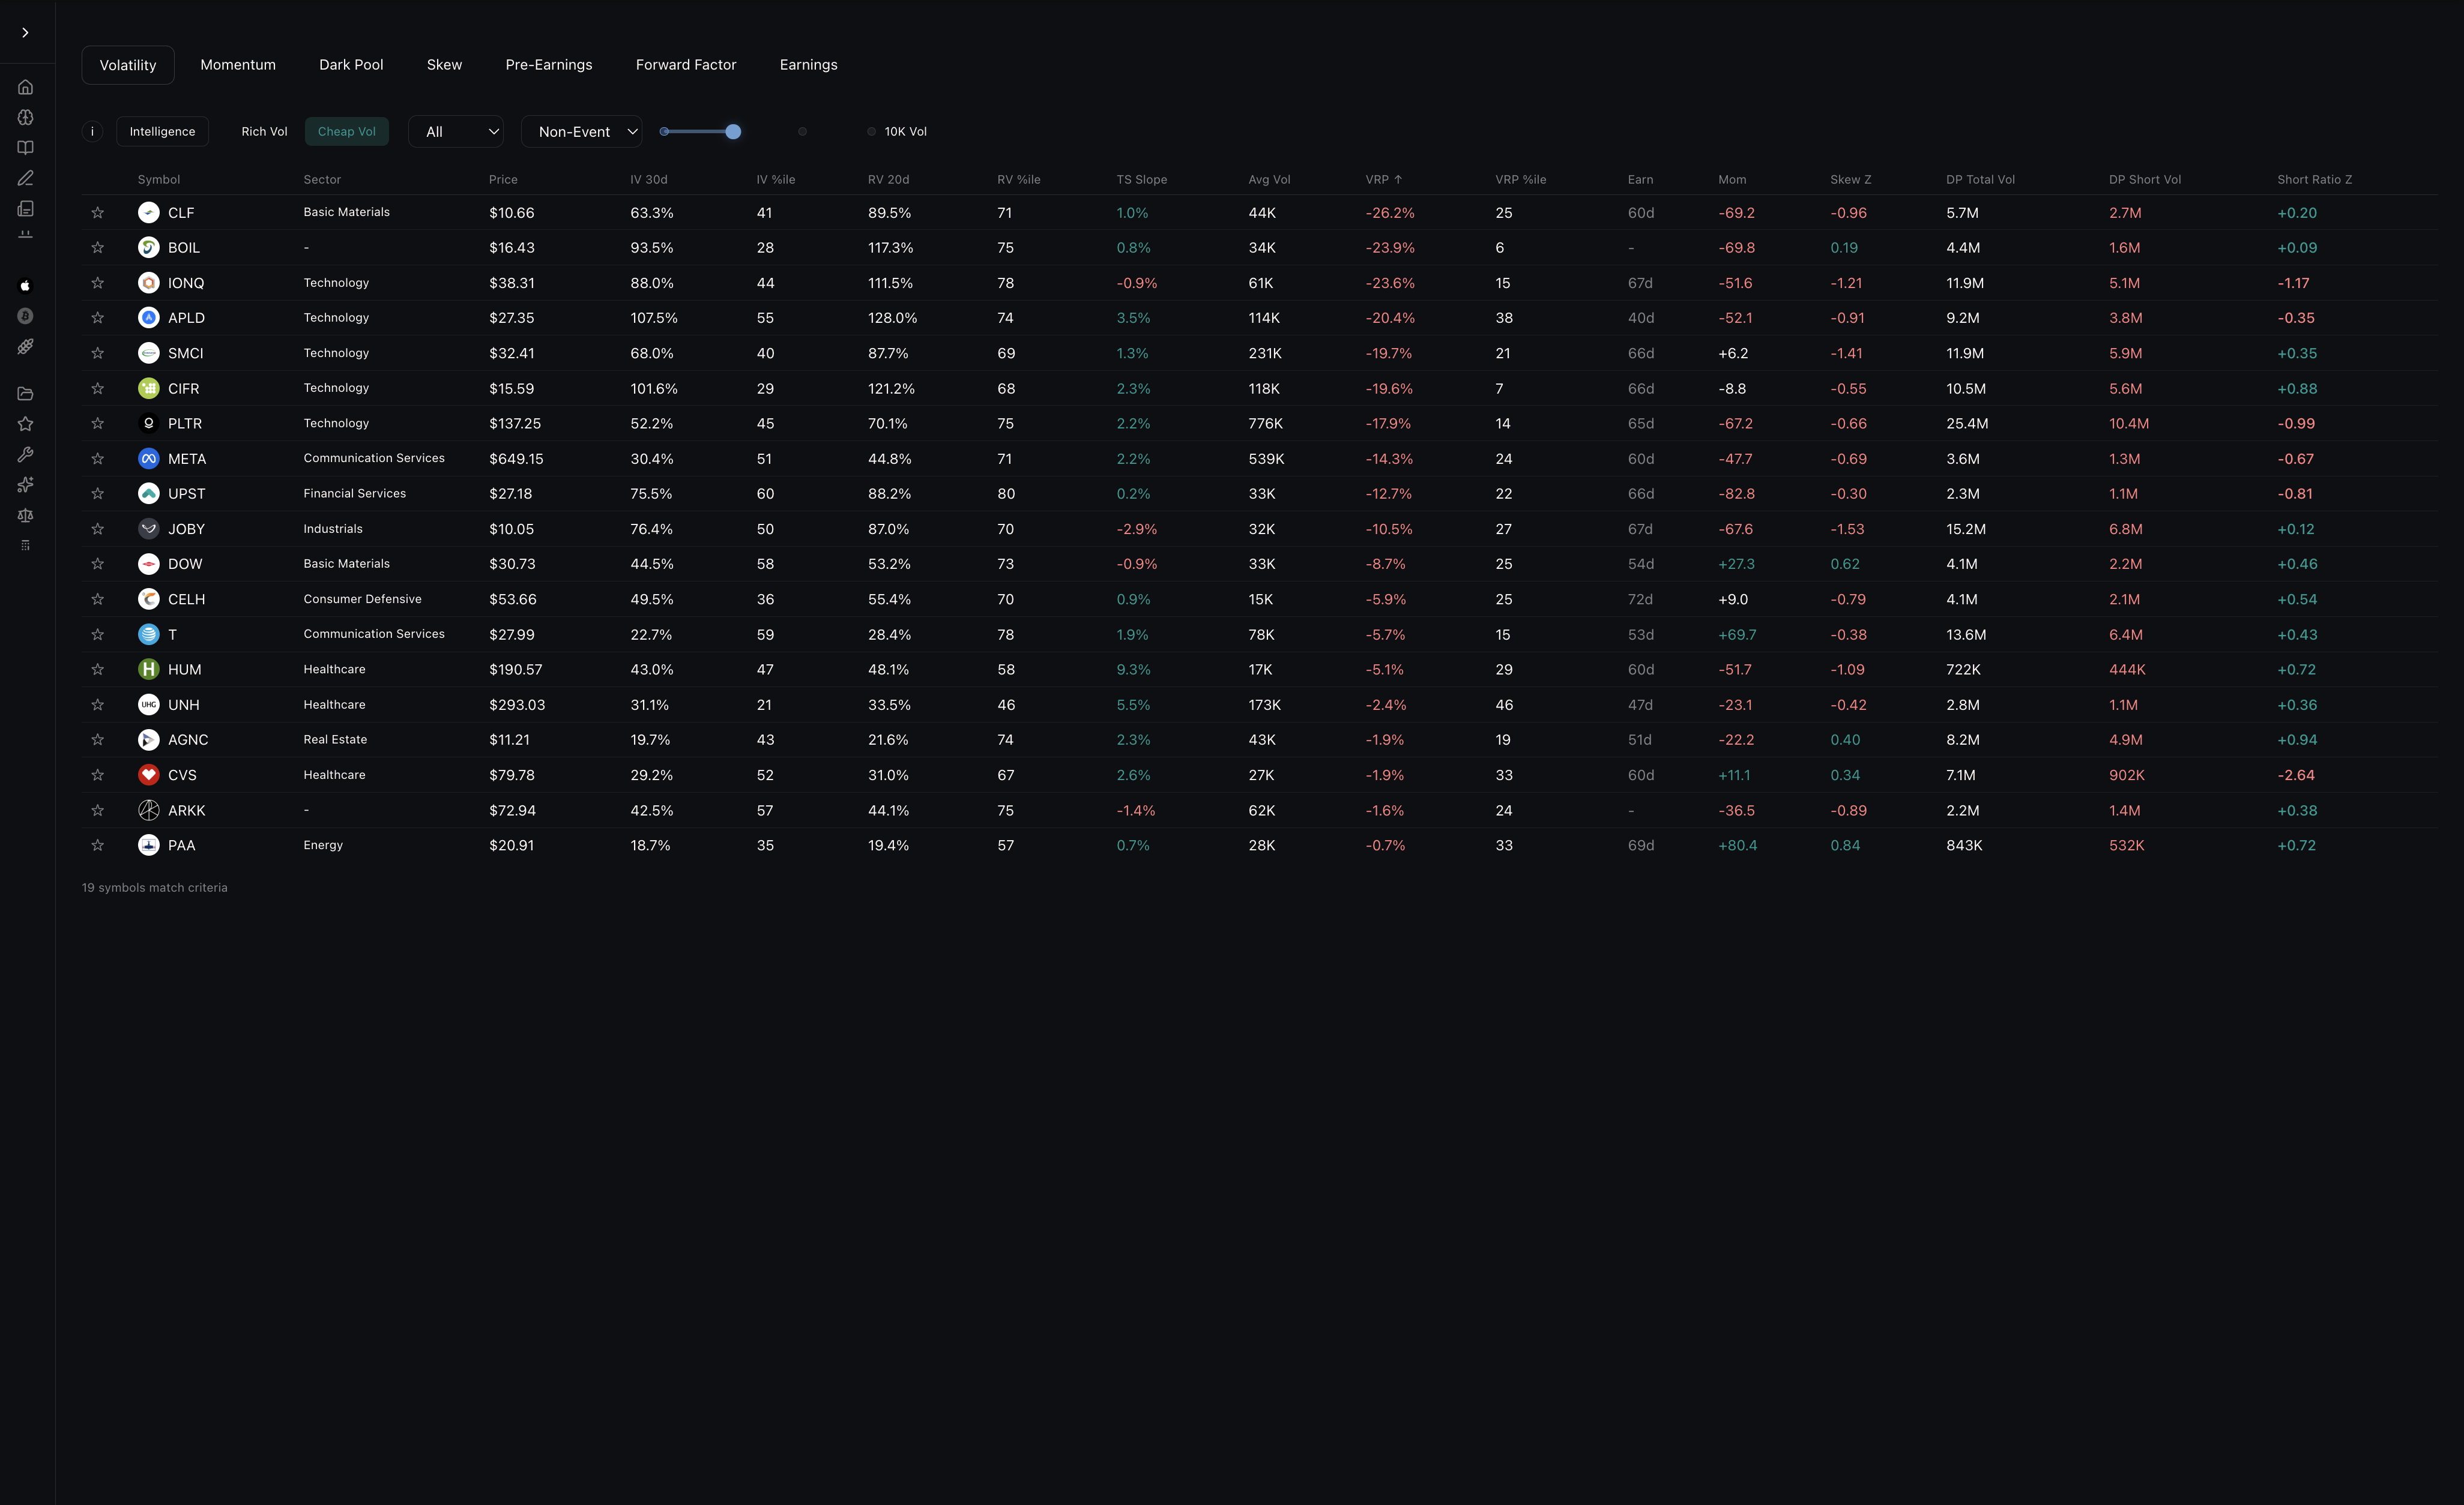
Task: Collapse the sidebar with the chevron arrow
Action: tap(25, 32)
